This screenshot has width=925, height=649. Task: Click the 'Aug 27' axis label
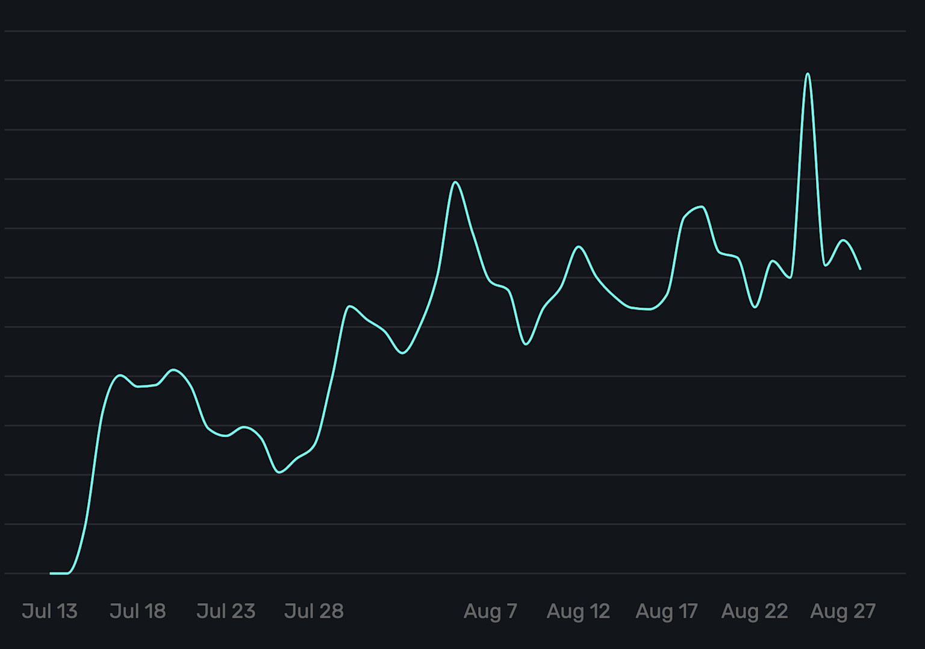click(x=842, y=611)
